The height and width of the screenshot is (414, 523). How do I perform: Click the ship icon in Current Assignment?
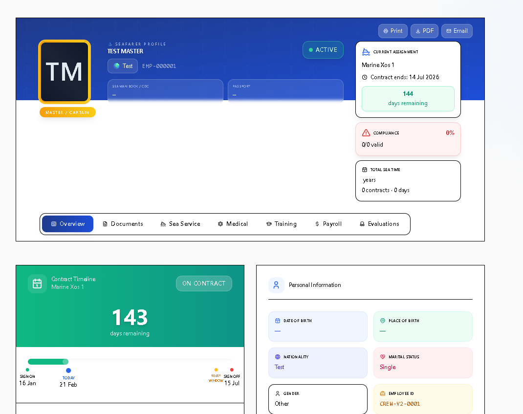tap(366, 52)
